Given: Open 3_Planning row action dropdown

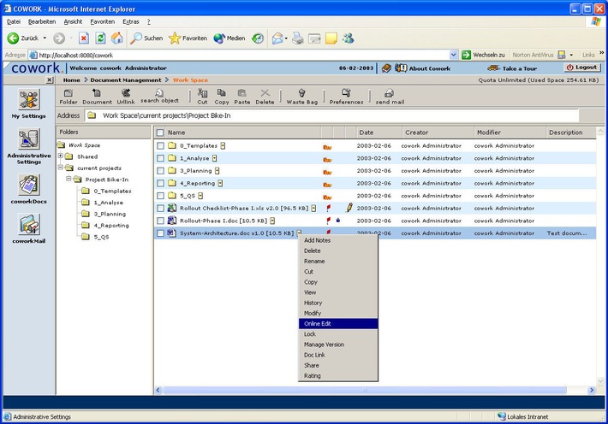Looking at the screenshot, I should tap(218, 170).
